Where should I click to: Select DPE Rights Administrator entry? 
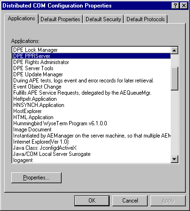[91, 62]
